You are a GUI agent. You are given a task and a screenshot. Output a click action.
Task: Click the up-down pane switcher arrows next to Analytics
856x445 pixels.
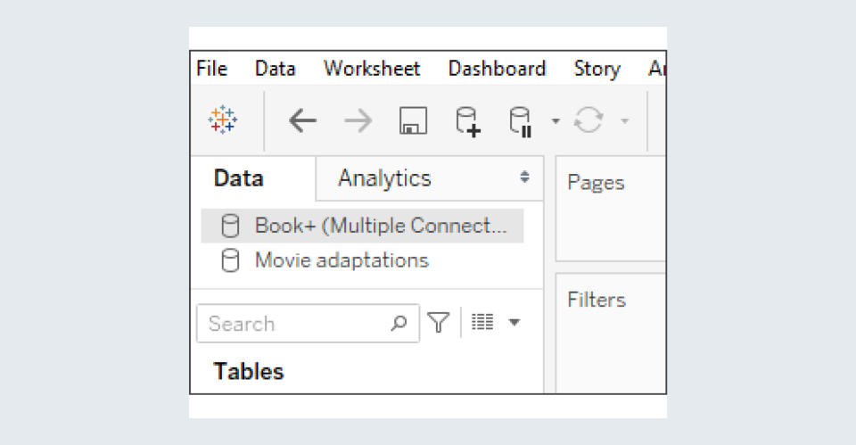524,177
